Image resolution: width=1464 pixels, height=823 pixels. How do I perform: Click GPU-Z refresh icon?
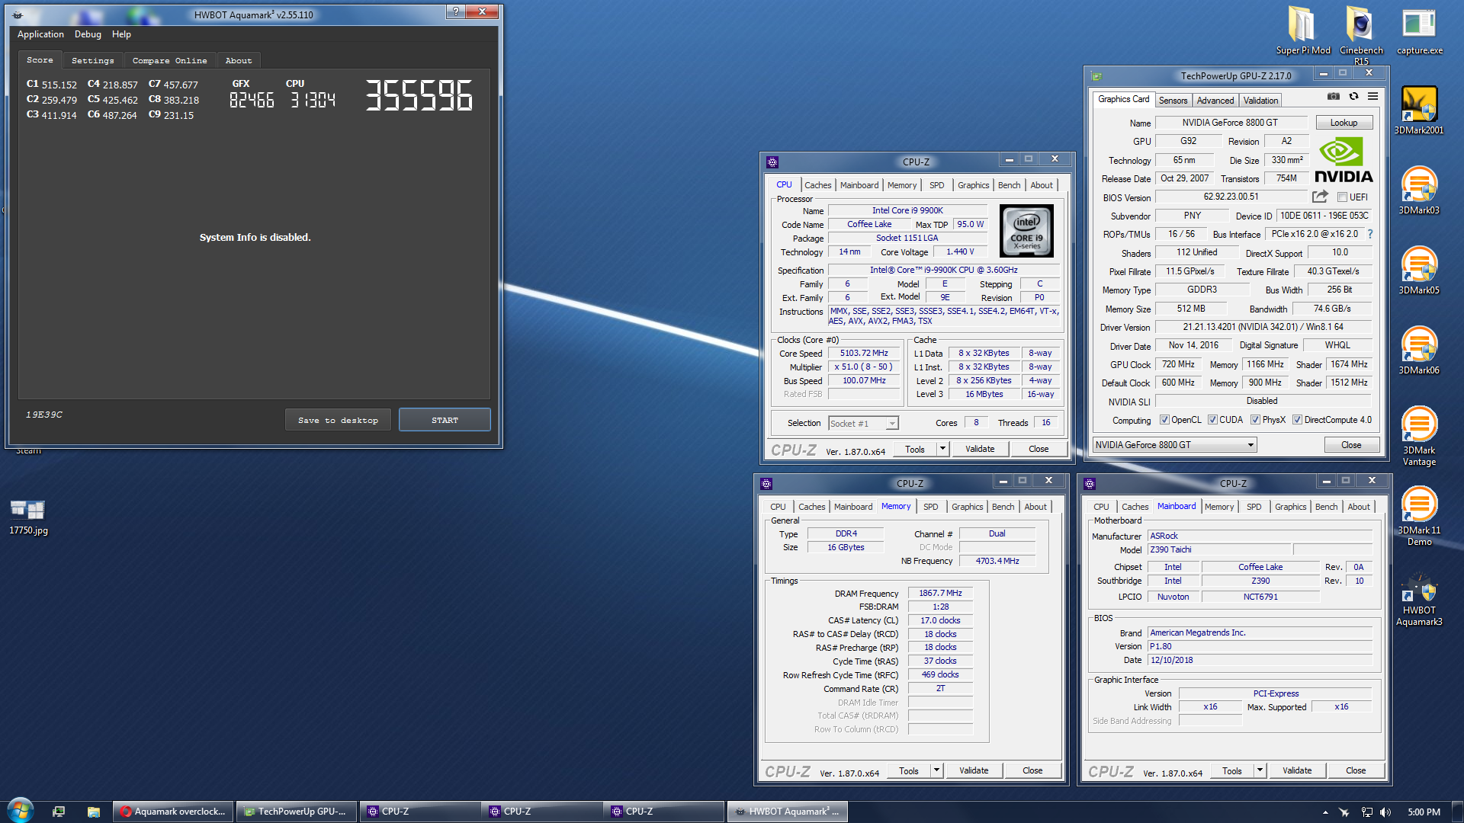[1353, 97]
